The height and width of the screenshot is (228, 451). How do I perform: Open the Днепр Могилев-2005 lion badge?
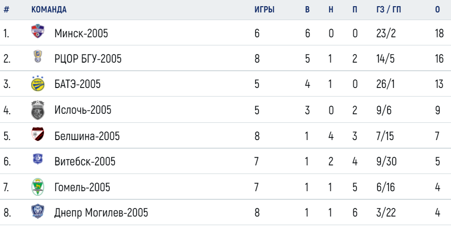tap(38, 211)
